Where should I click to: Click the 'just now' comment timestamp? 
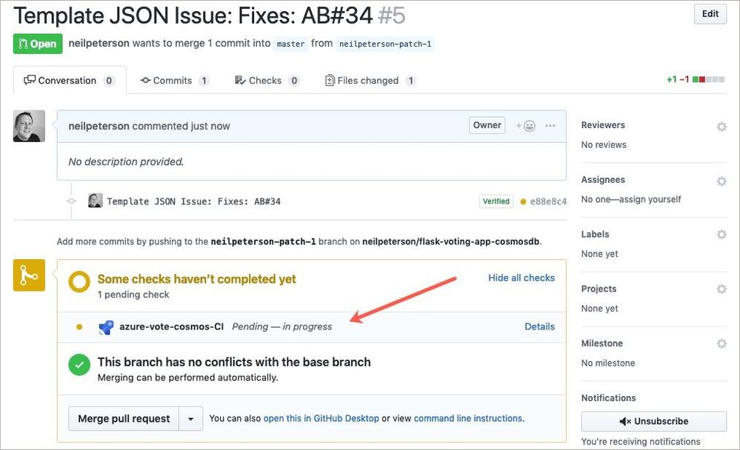click(x=210, y=126)
